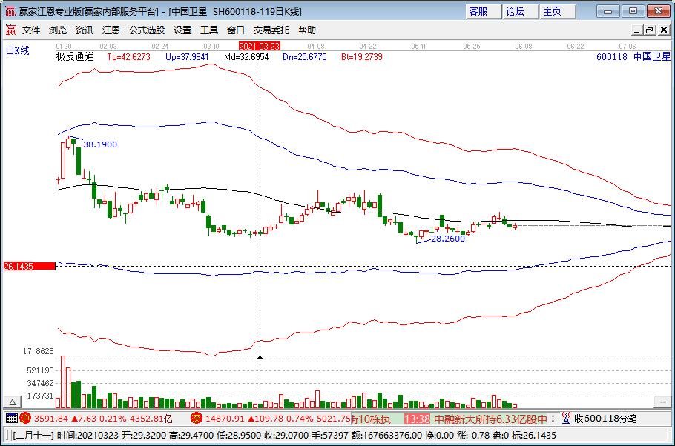Click the triangle button at bottom left of chart
The image size is (675, 446).
coord(13,402)
